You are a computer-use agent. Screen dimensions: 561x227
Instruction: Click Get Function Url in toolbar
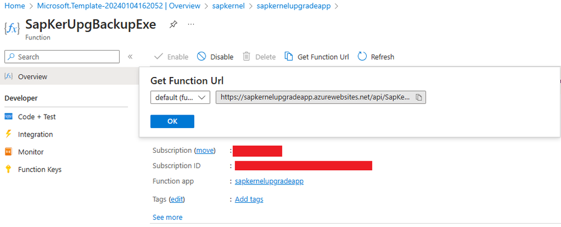(317, 57)
